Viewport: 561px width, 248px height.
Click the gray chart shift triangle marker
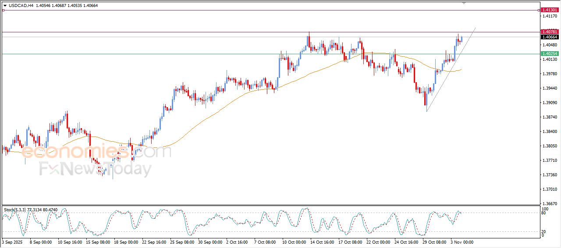tap(464, 3)
